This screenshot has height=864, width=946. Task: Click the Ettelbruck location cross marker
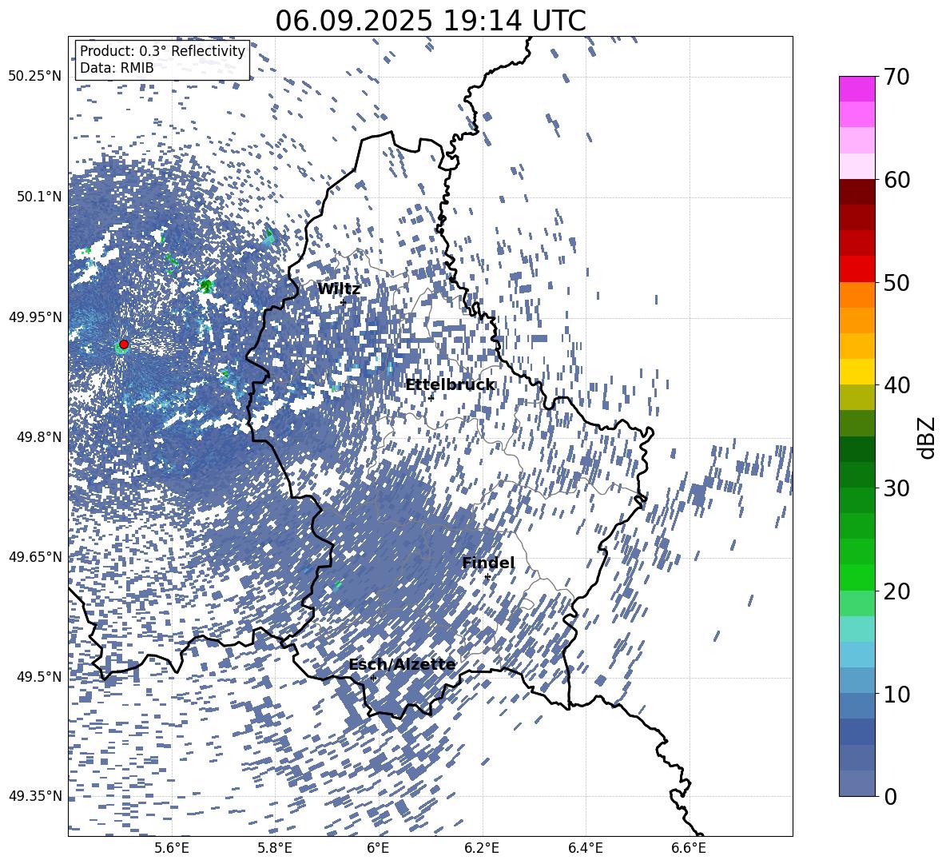coord(431,398)
